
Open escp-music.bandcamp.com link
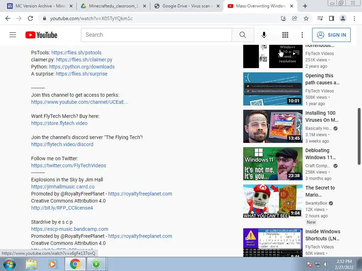point(70,229)
